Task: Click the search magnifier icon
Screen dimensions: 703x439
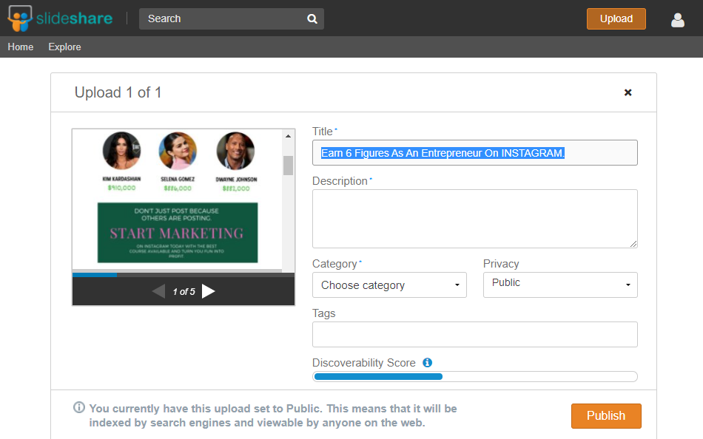Action: pyautogui.click(x=312, y=18)
